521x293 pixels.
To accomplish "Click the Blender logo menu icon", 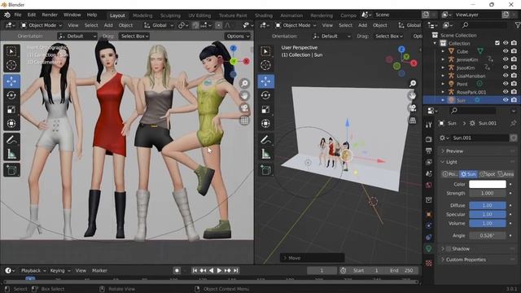I will 7,15.
